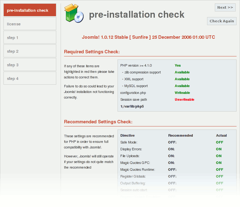Image resolution: width=240 pixels, height=207 pixels.
Task: Click the Display Errors: directive
Action: click(x=131, y=149)
